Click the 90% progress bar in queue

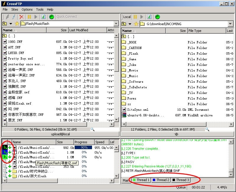83,147
